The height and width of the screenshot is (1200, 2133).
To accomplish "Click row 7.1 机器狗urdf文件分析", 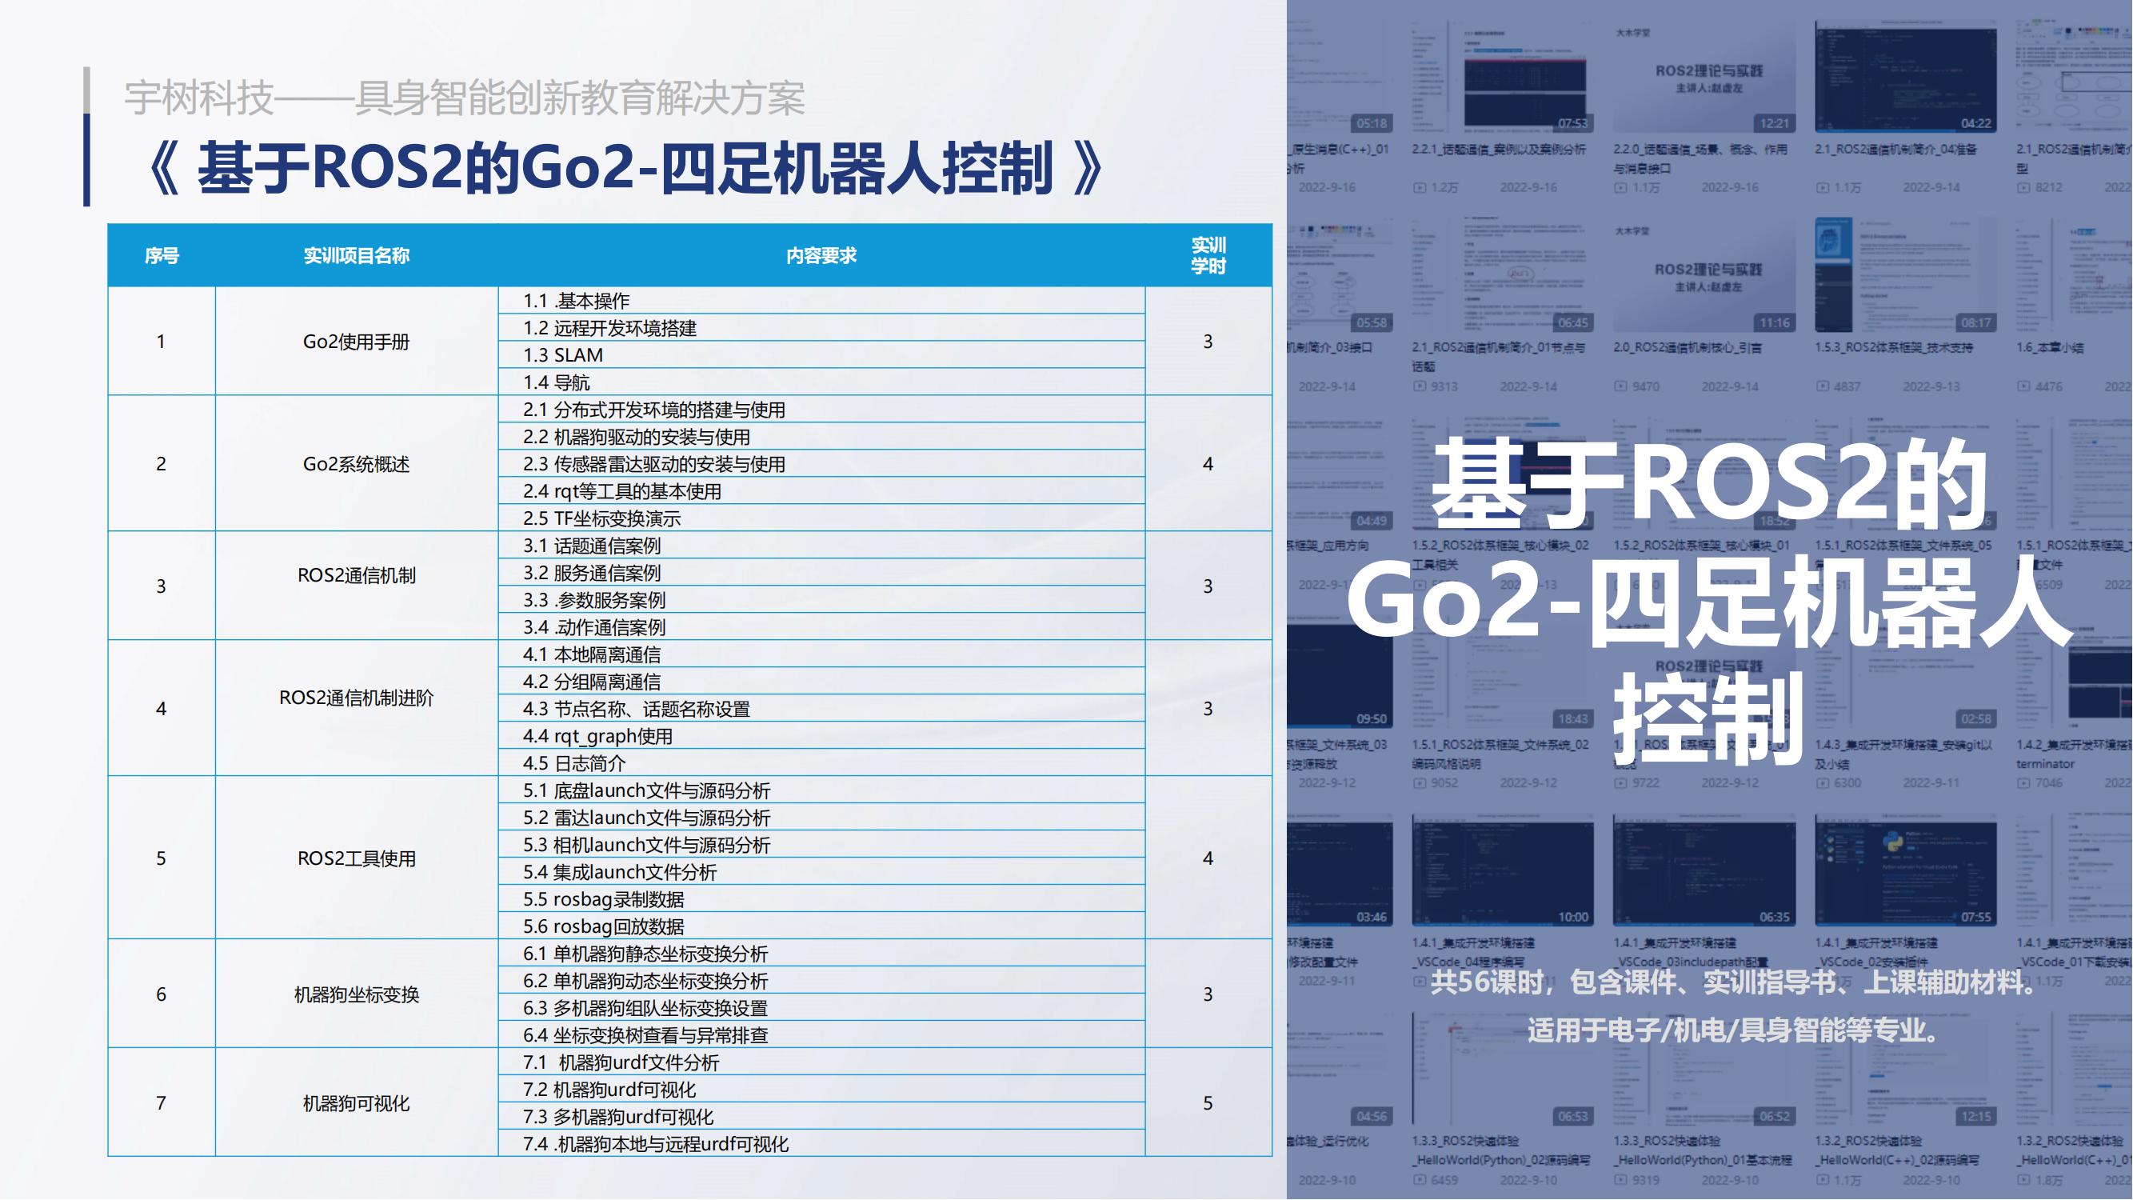I will [821, 1062].
